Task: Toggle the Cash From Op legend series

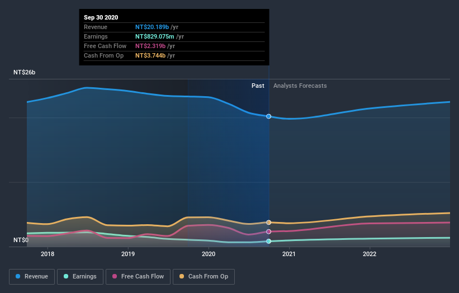Action: coord(204,277)
